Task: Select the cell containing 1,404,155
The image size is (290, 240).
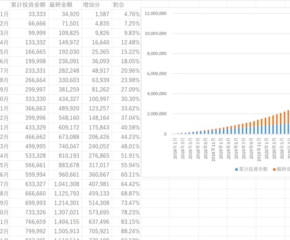Action: coord(65,222)
